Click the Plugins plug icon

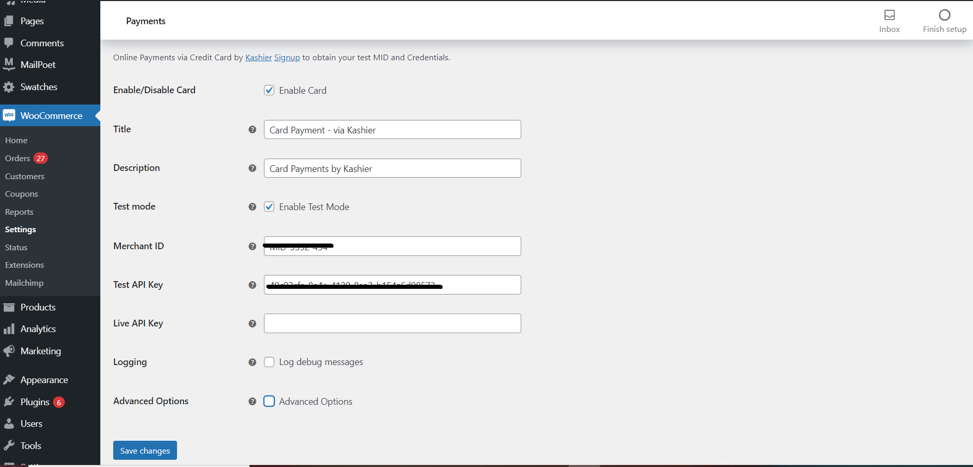(x=9, y=402)
